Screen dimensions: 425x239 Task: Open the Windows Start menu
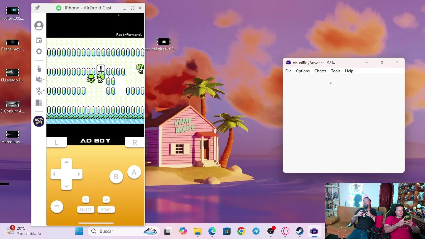tap(79, 231)
